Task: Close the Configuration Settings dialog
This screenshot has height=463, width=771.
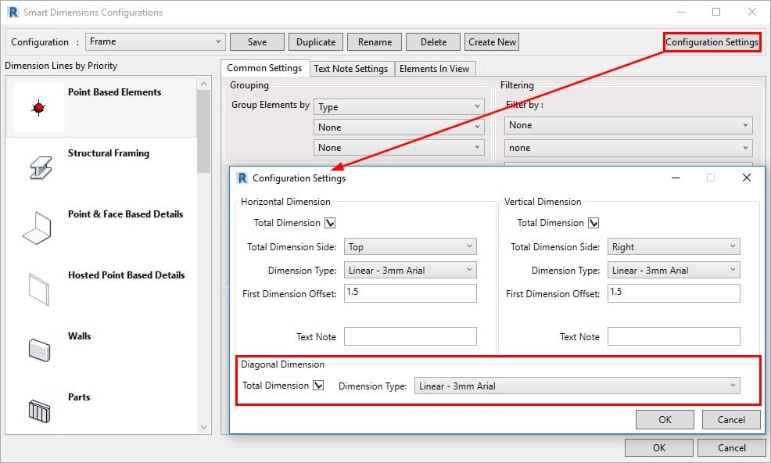Action: pos(747,178)
